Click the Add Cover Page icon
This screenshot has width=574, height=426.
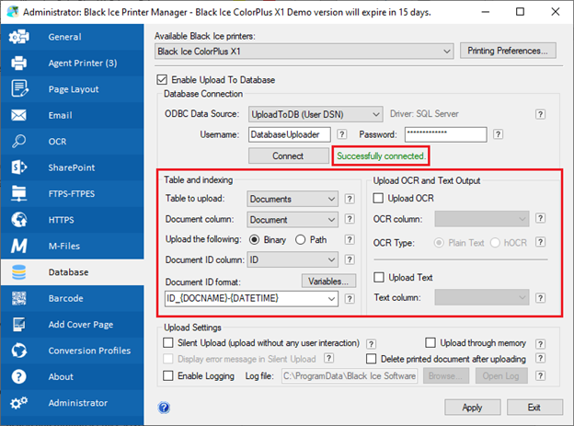[19, 324]
